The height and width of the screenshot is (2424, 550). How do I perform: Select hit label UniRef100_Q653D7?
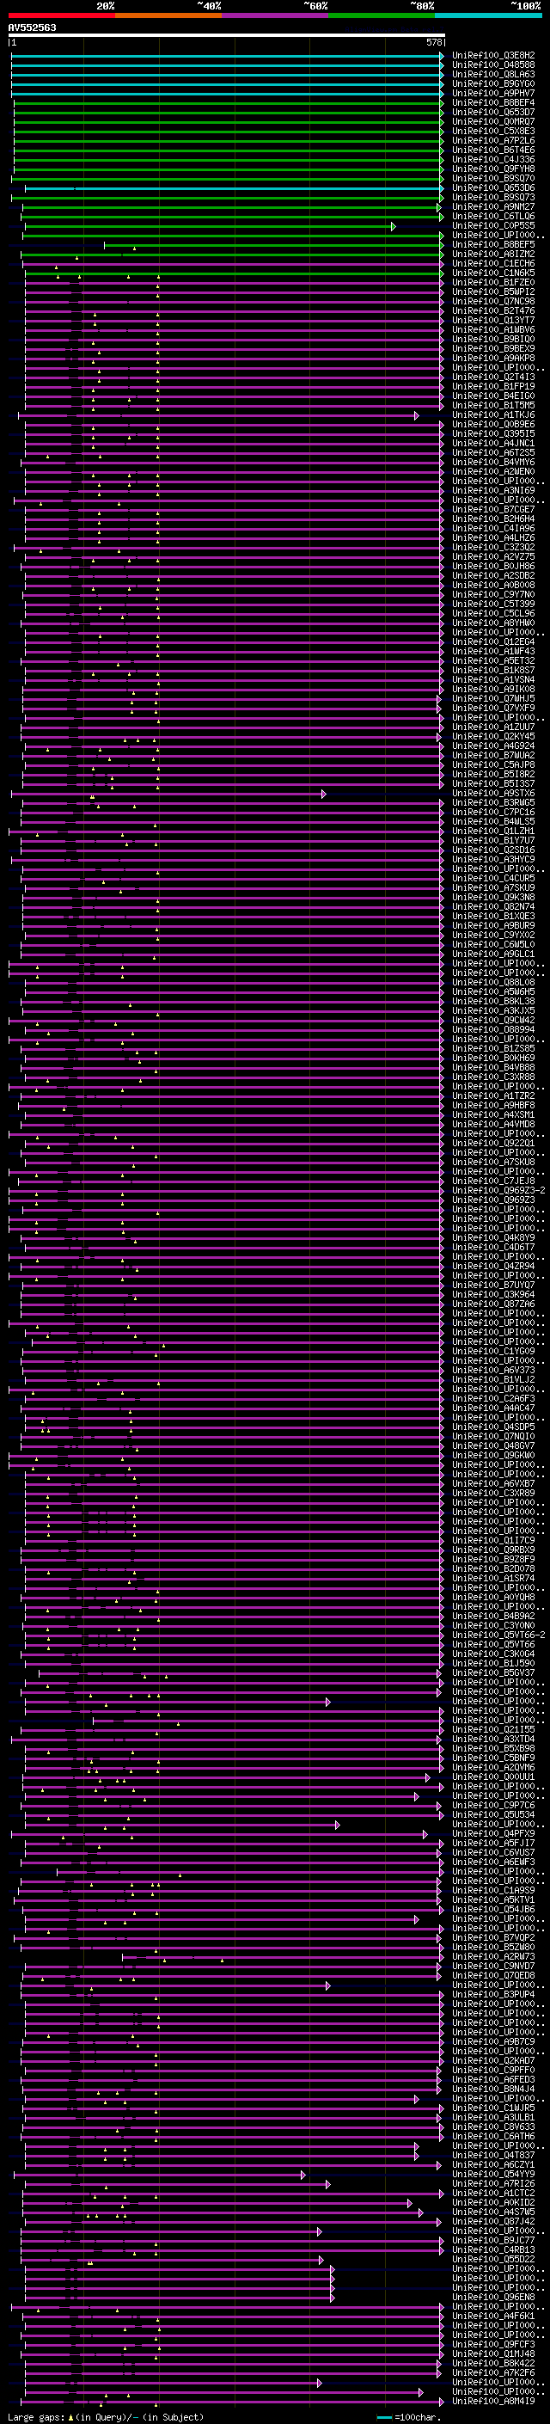(x=493, y=112)
